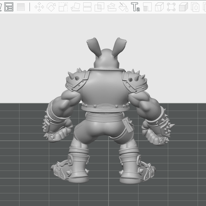This screenshot has width=206, height=206.
Task: Select the Rotate tool icon
Action: (x=51, y=7)
